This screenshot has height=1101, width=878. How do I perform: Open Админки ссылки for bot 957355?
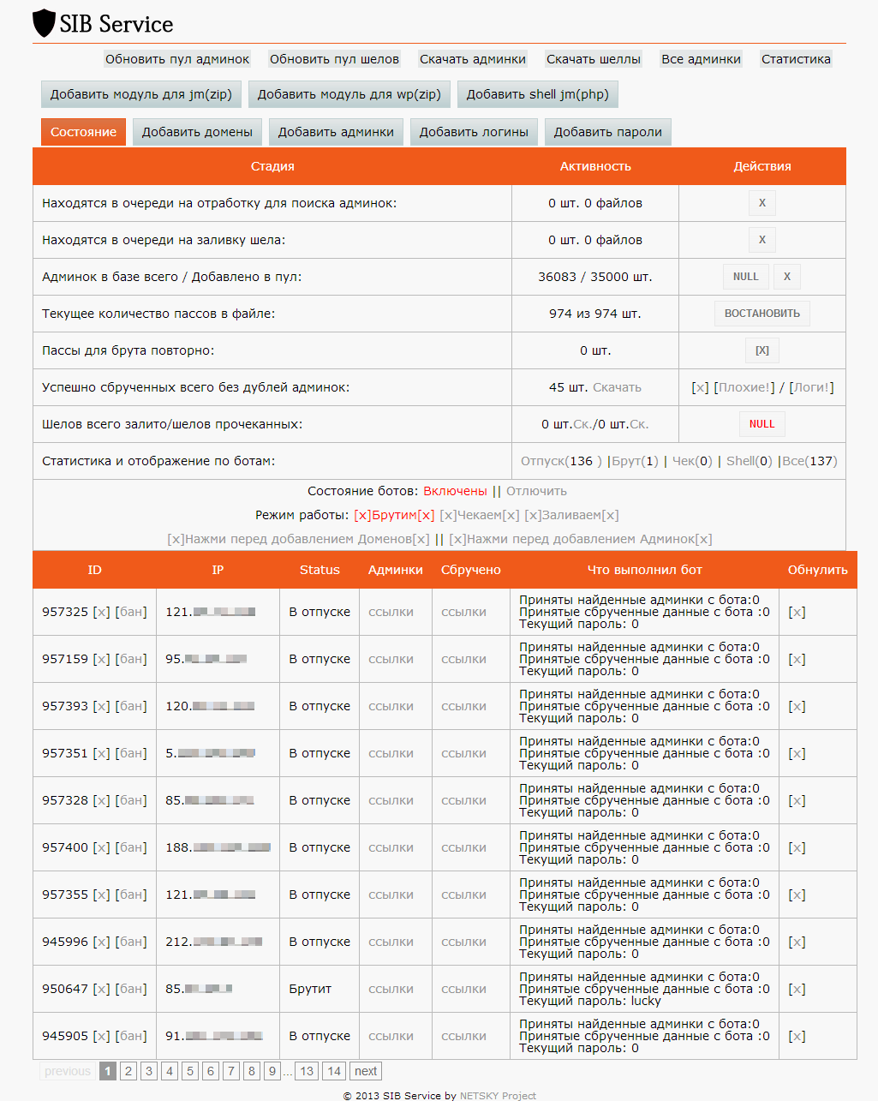tap(391, 895)
